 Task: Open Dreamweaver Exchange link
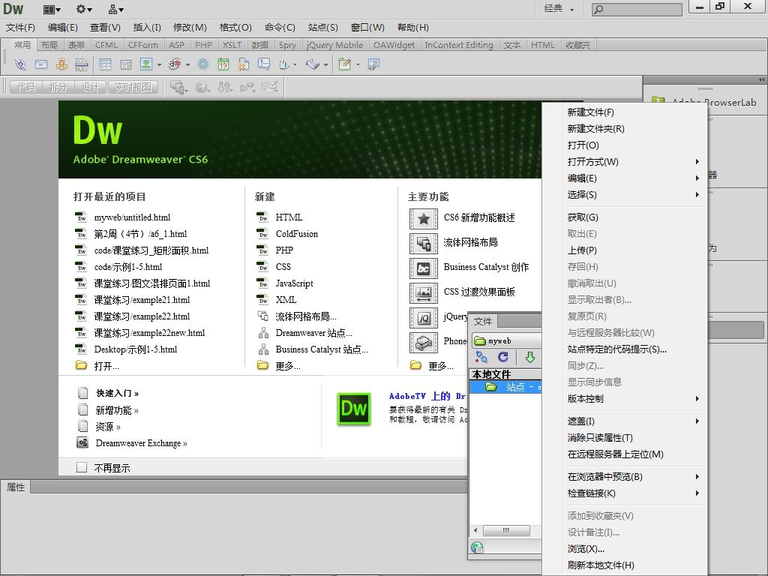(141, 443)
